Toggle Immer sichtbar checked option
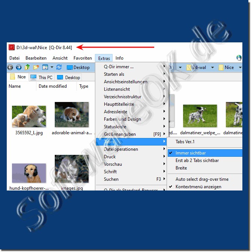The height and width of the screenshot is (252, 251). (x=205, y=153)
